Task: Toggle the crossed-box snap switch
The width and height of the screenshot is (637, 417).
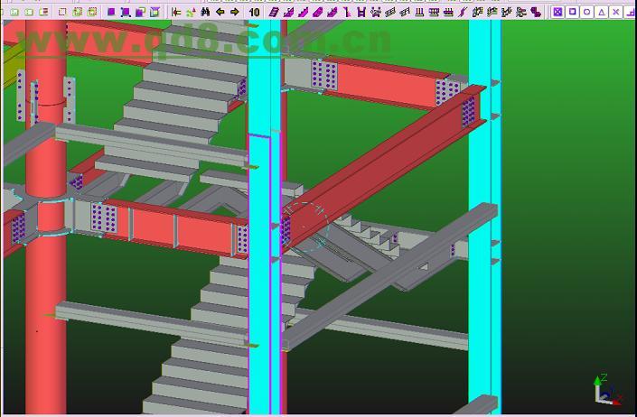Action: [557, 13]
